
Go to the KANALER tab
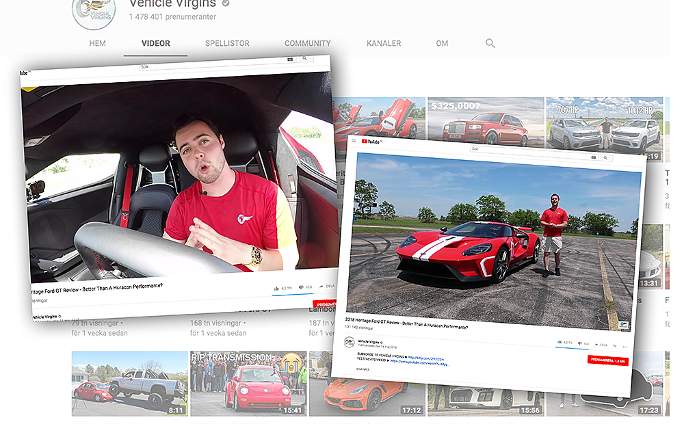tap(383, 43)
